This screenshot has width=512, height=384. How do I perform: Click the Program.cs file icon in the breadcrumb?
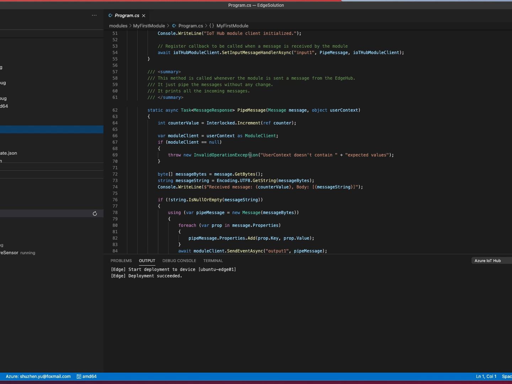point(175,26)
